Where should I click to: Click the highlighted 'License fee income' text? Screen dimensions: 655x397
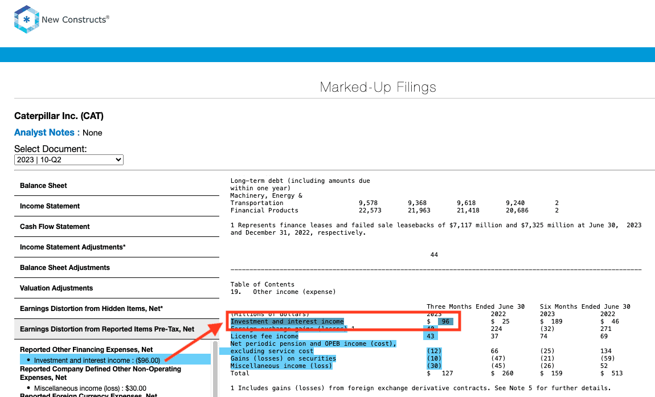(264, 336)
